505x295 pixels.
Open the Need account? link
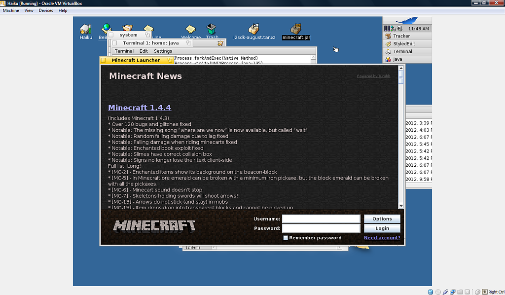(x=382, y=237)
